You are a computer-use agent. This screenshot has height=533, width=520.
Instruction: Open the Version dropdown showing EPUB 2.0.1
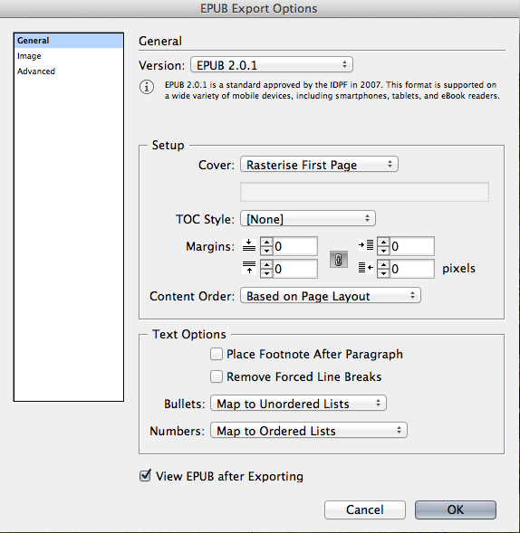click(x=272, y=64)
